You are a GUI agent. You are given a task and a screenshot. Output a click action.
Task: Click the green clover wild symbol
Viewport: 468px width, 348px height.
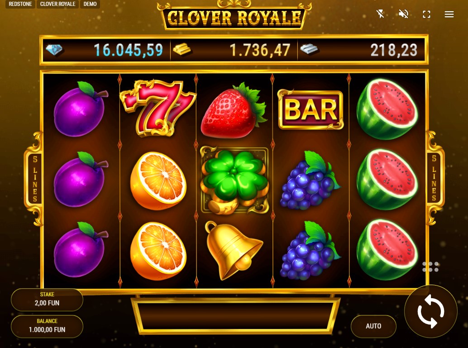point(234,181)
